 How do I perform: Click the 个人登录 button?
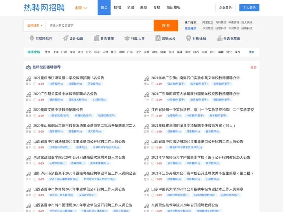(x=249, y=7)
